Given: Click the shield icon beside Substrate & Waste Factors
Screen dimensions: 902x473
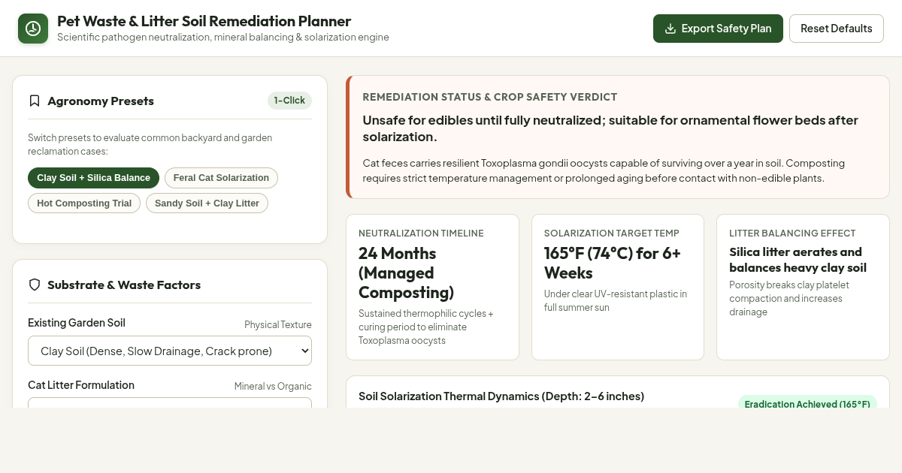Looking at the screenshot, I should click(x=35, y=285).
